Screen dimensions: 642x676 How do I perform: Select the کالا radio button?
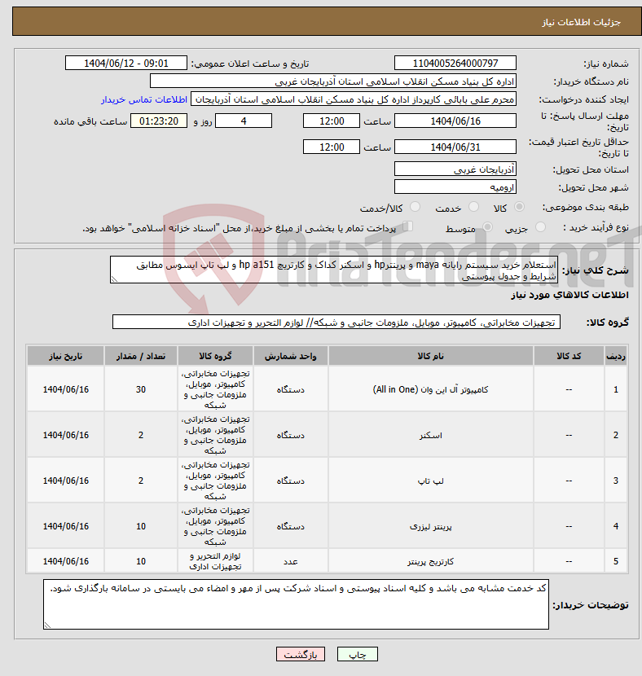pos(520,207)
